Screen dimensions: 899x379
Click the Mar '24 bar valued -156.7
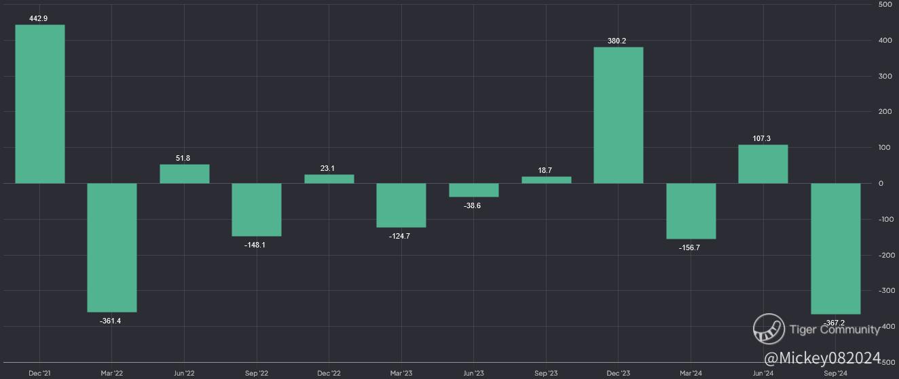[691, 211]
